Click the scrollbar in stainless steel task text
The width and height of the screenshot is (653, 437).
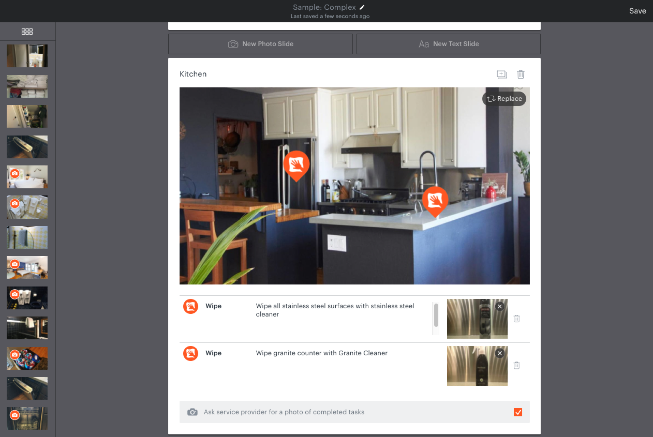pyautogui.click(x=436, y=315)
